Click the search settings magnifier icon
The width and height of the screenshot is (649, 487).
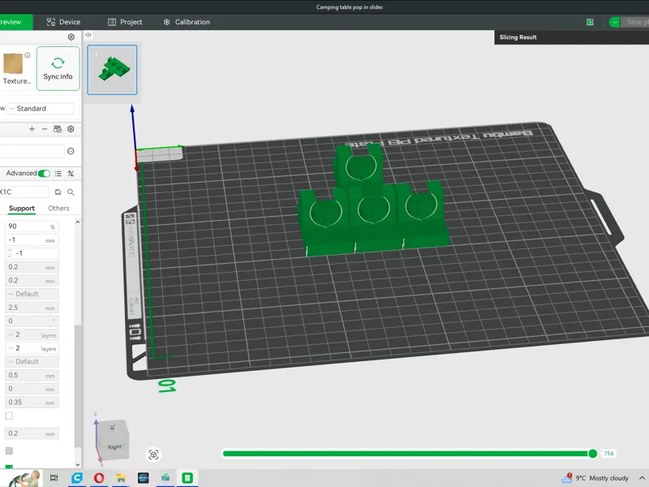[x=71, y=192]
